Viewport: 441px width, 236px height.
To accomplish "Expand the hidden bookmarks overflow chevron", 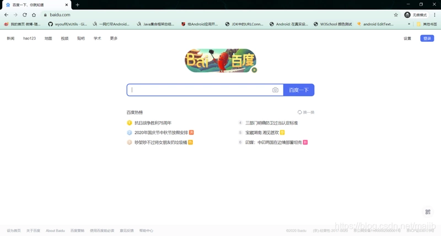I will pos(409,24).
